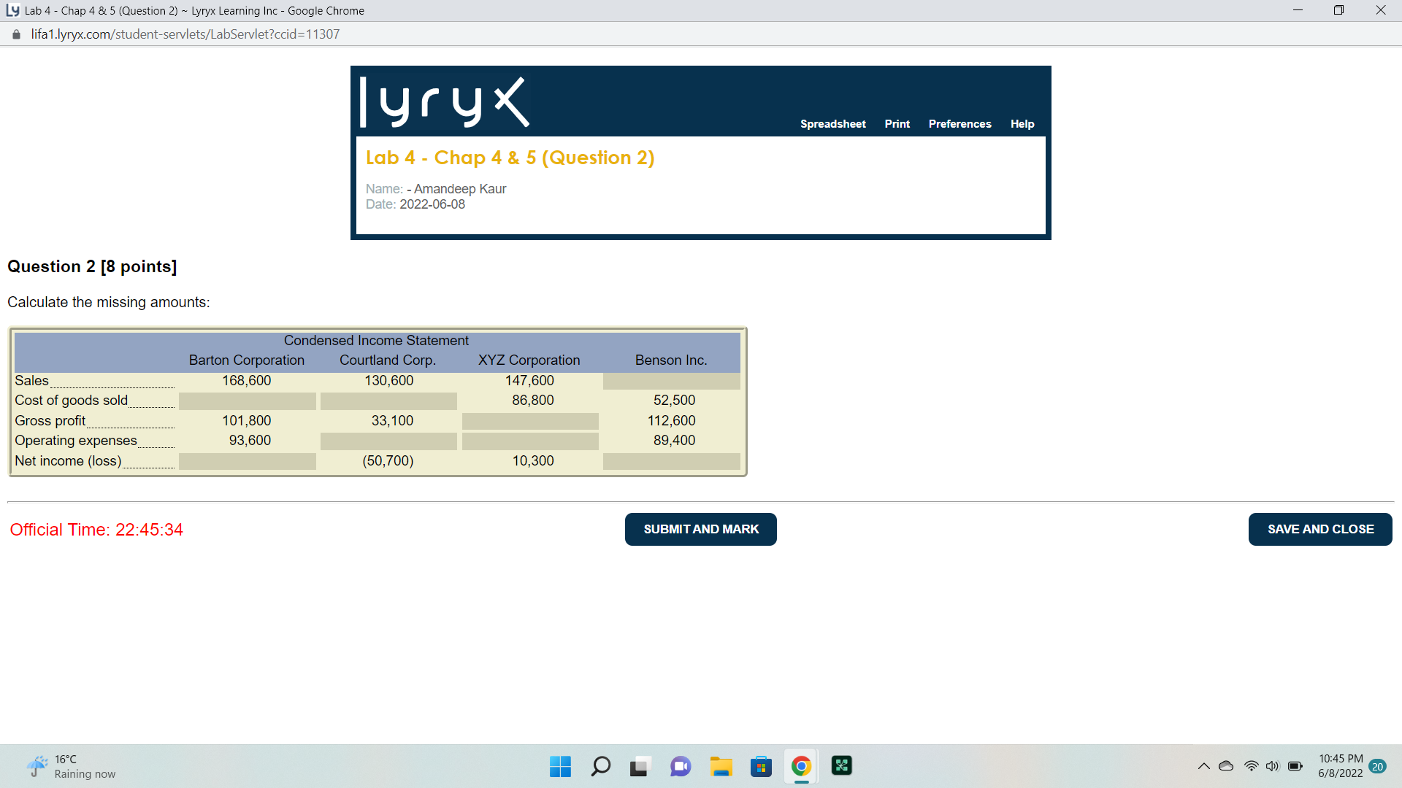
Task: Open the Help link
Action: [1022, 124]
